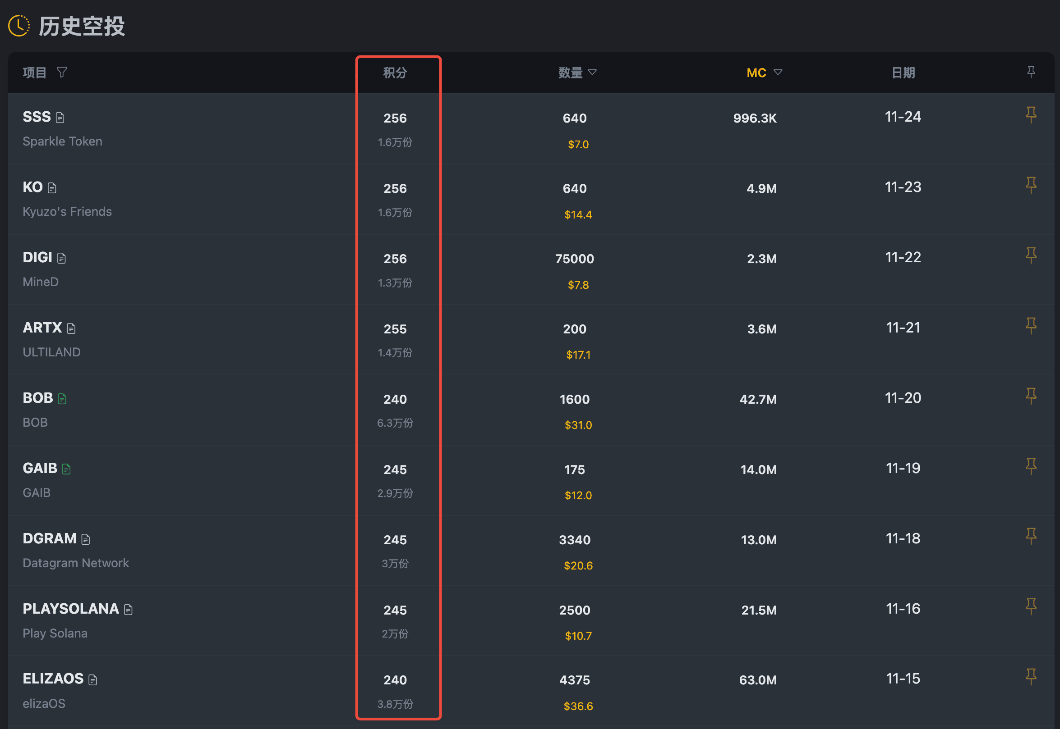Click the green document icon beside BOB

tap(63, 399)
